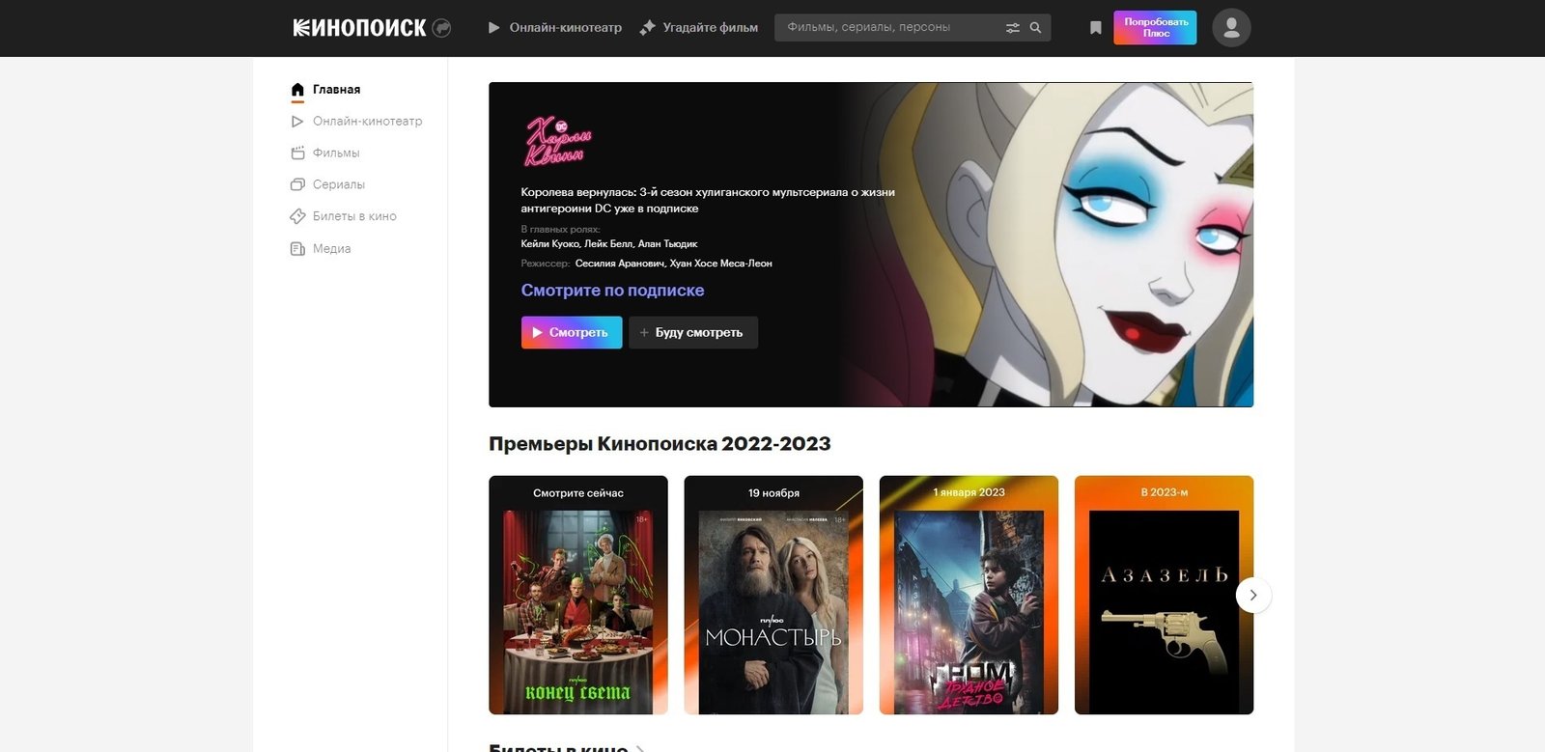Click newspaper icon beside Медиа
The image size is (1545, 752).
tap(297, 249)
